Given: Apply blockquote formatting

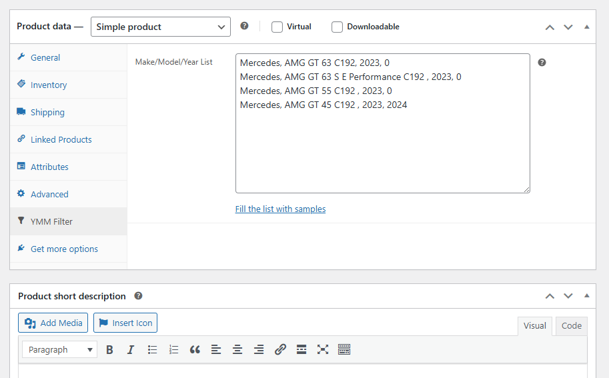Looking at the screenshot, I should click(195, 350).
